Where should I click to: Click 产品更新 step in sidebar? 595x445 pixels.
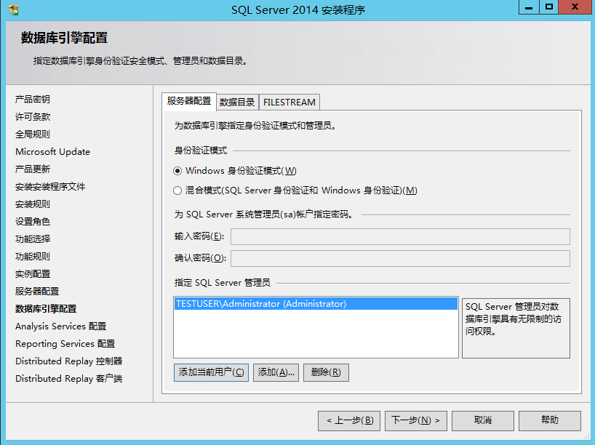[x=33, y=169]
